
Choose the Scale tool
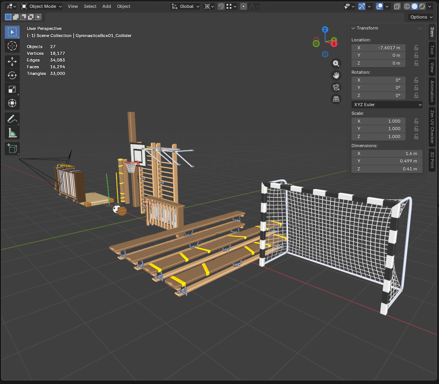[12, 89]
